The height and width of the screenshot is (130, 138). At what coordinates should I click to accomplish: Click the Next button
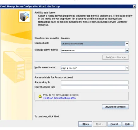tap(100, 124)
